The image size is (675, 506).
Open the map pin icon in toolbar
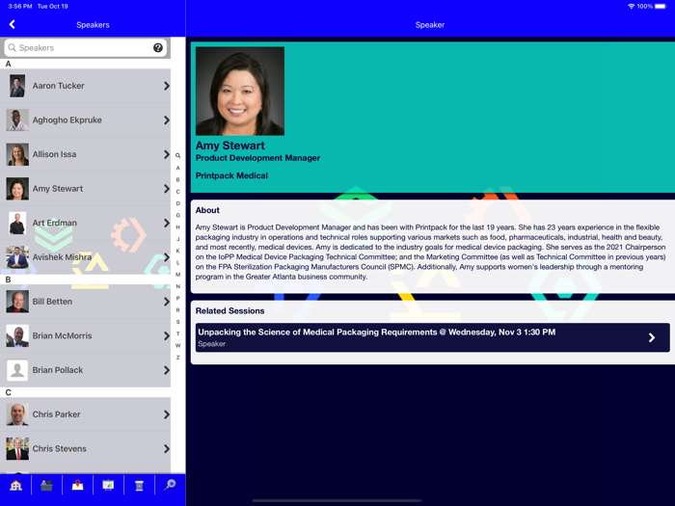[x=77, y=486]
